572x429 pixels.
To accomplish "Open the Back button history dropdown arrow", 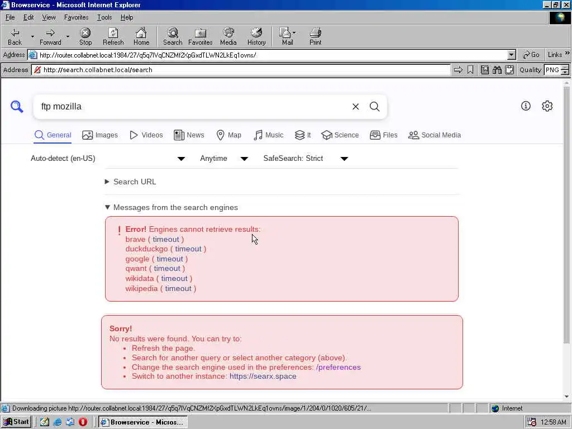I will [32, 36].
